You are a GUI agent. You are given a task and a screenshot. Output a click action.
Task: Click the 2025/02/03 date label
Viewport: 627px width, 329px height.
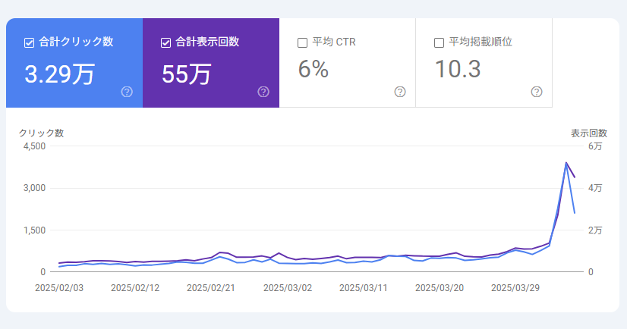click(x=59, y=288)
